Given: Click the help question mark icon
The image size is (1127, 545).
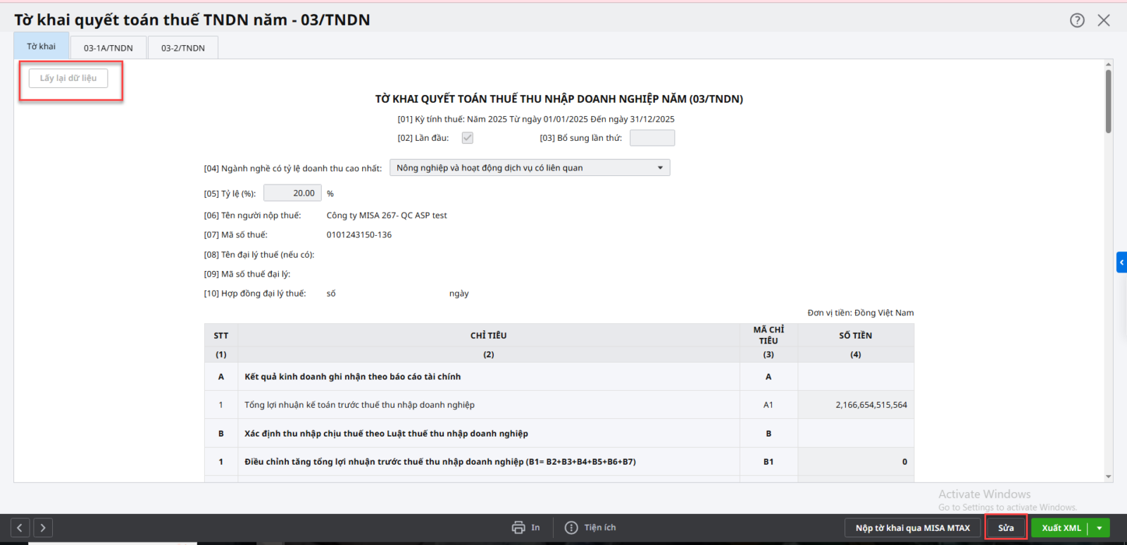Looking at the screenshot, I should pyautogui.click(x=1077, y=20).
